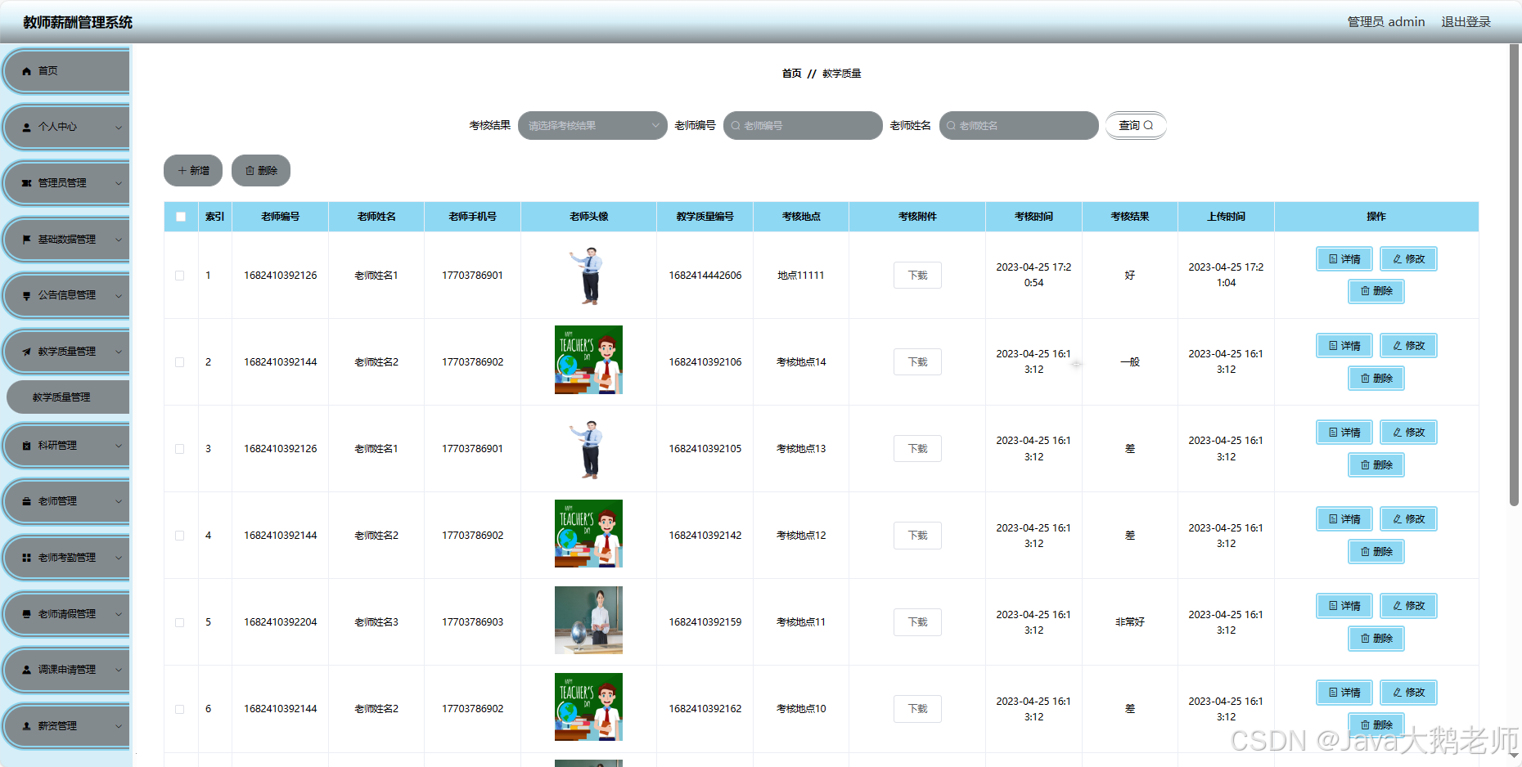Click 下载 attachment for row 6
1522x767 pixels.
[917, 709]
